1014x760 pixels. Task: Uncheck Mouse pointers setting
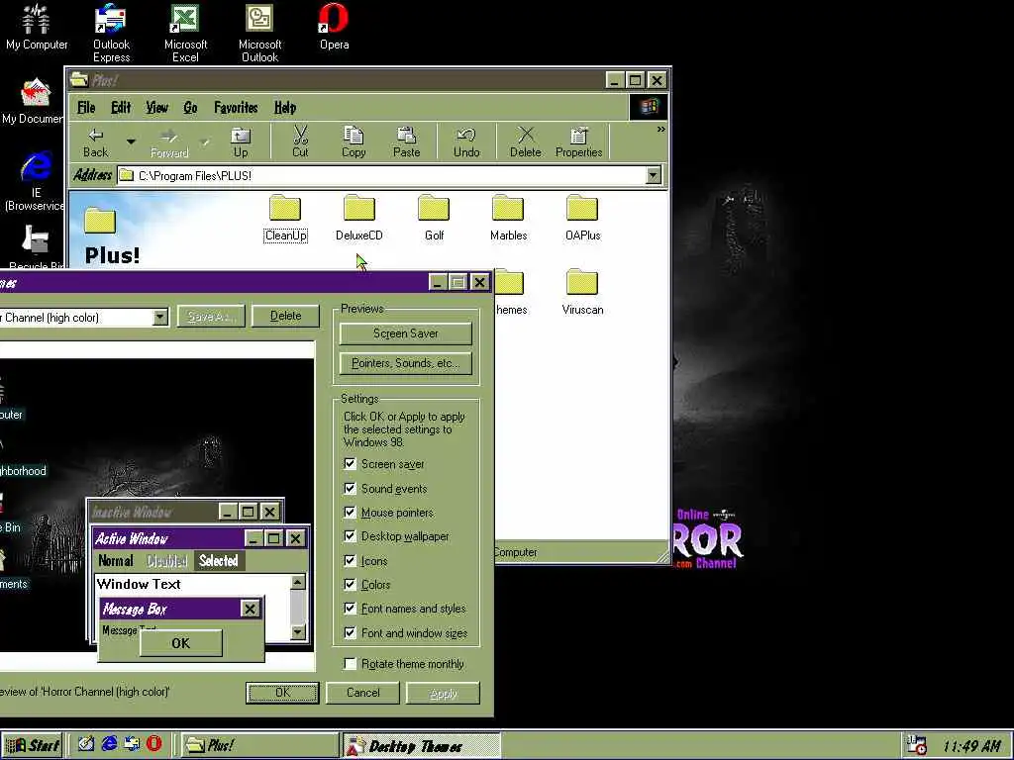point(350,513)
